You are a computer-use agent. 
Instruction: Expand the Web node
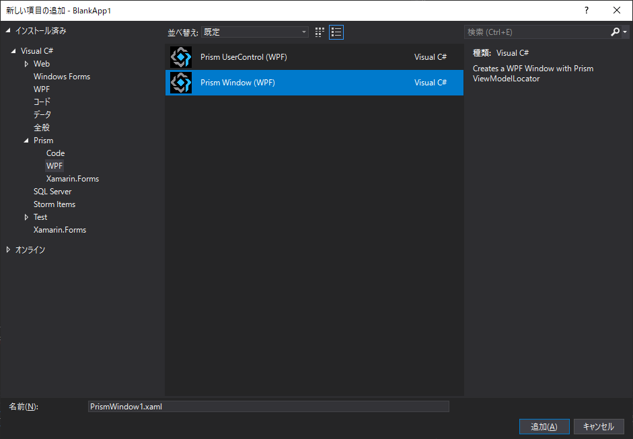click(x=26, y=64)
